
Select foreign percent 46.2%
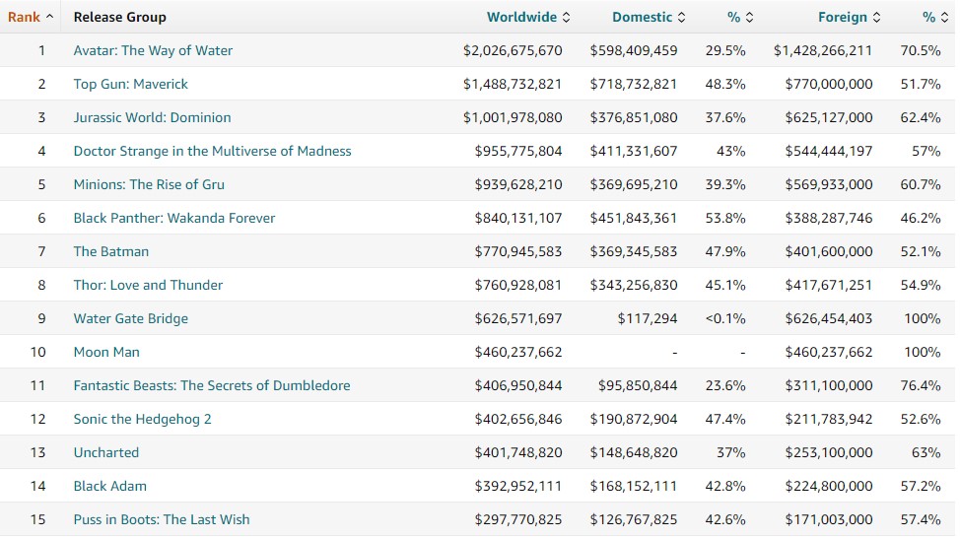coord(921,218)
